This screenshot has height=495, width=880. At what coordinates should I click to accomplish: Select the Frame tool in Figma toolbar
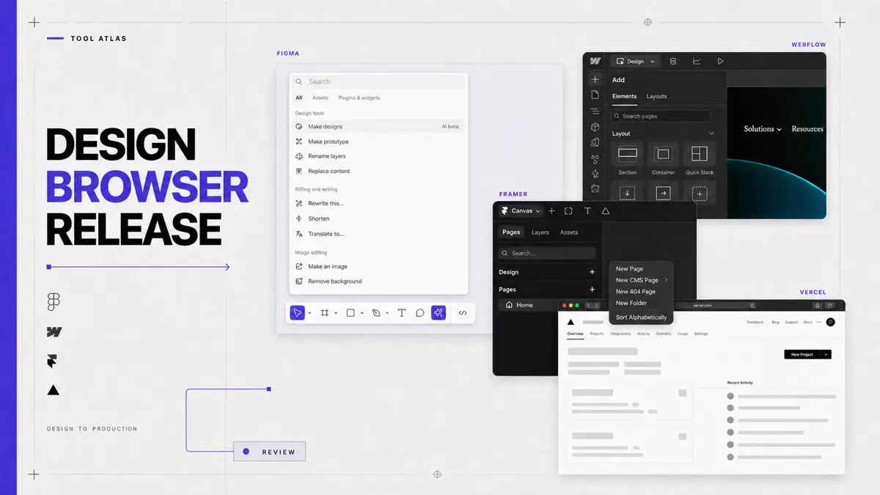click(325, 313)
